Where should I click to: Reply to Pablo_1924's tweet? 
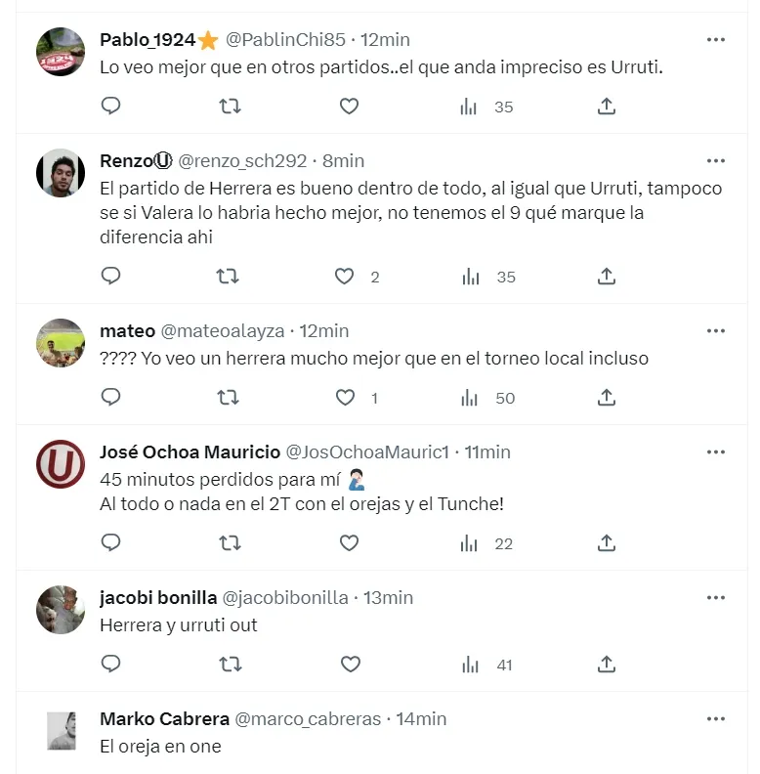click(111, 107)
